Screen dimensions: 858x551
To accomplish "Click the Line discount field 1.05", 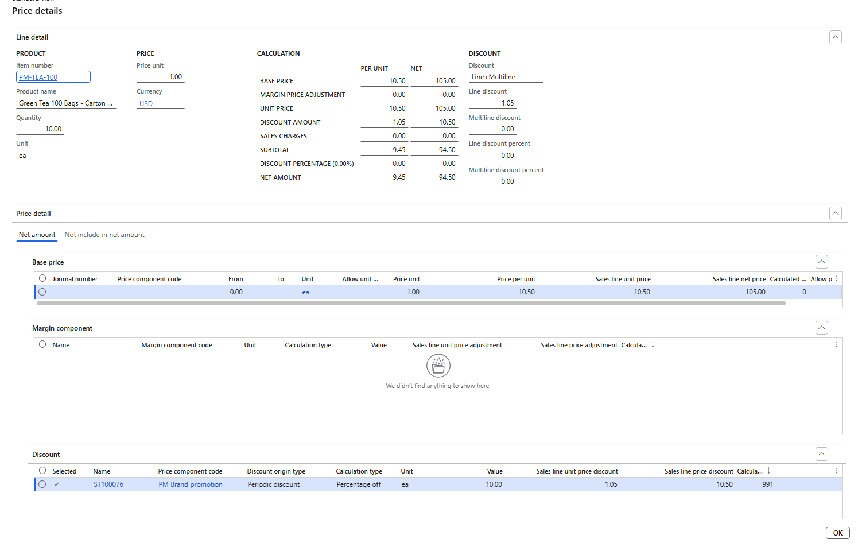I will pyautogui.click(x=492, y=103).
